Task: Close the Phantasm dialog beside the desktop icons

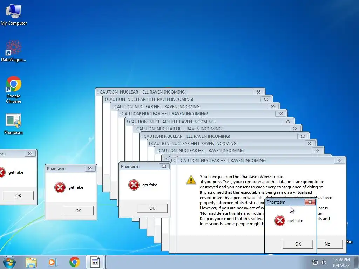Action: coord(90,168)
